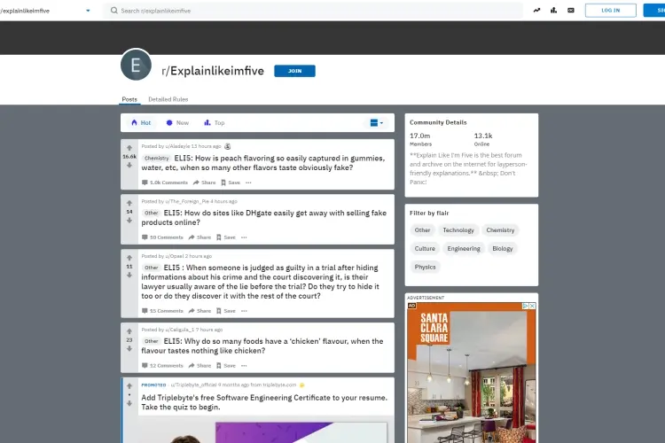Open user u/Caligula_1 profile link
Viewport: 665px width, 443px height.
[x=179, y=330]
